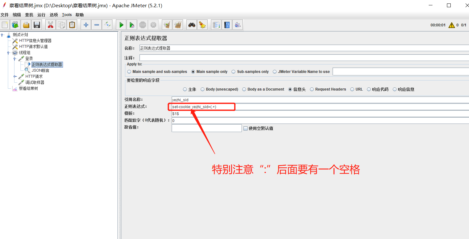Screen dimensions: 469x239
Task: Click Start no pauses icon
Action: tap(132, 25)
